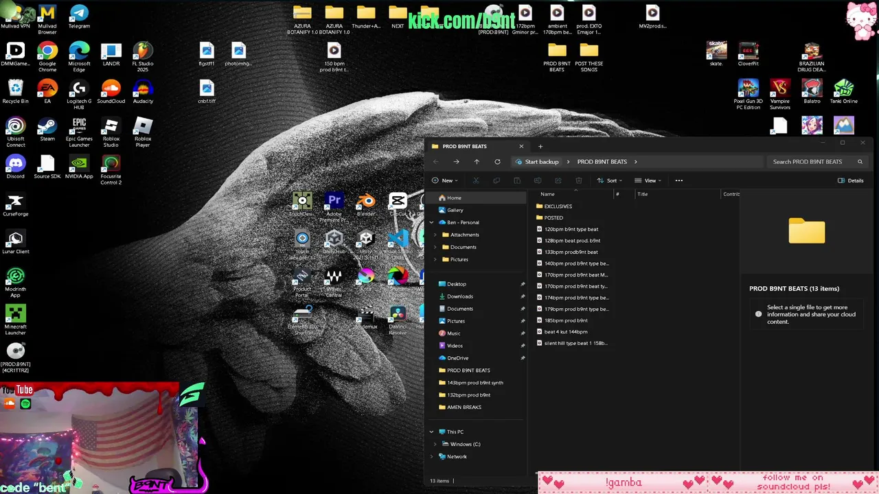Screen dimensions: 879x494
Task: Open the Balatro game icon
Action: coord(812,92)
